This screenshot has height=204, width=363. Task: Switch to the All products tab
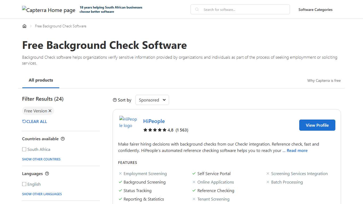[x=41, y=80]
